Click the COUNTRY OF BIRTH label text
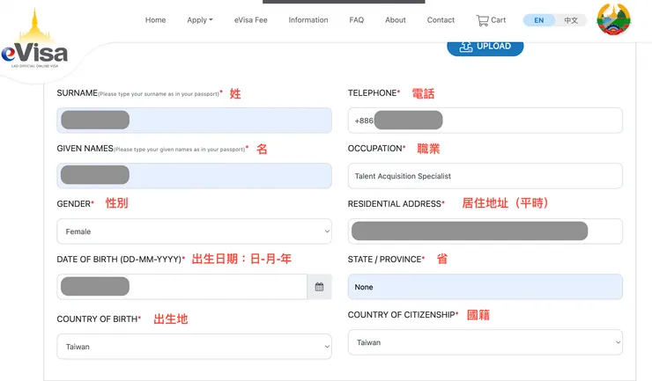The width and height of the screenshot is (652, 381). coord(97,319)
